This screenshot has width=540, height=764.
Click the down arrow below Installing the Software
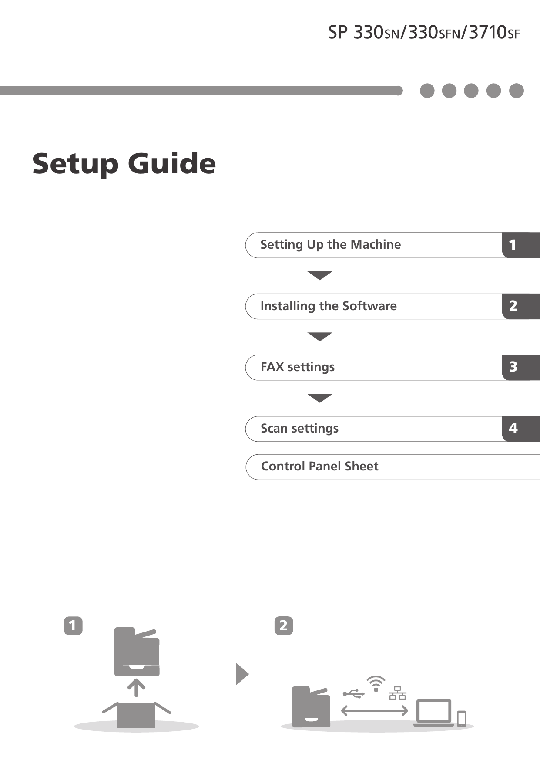[x=320, y=337]
